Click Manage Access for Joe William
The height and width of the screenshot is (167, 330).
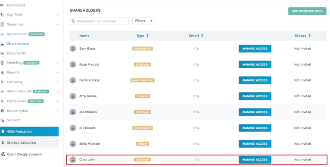point(255,112)
